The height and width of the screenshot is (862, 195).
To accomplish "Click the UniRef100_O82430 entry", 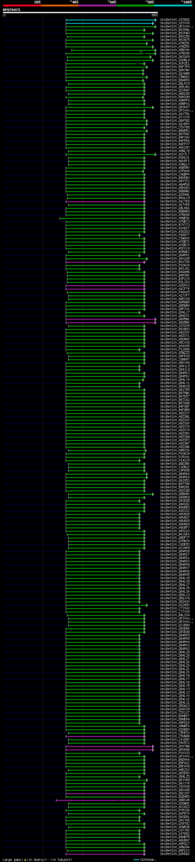I will (x=175, y=601).
